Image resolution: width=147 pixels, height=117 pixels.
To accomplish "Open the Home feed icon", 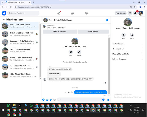I will point(59,13).
